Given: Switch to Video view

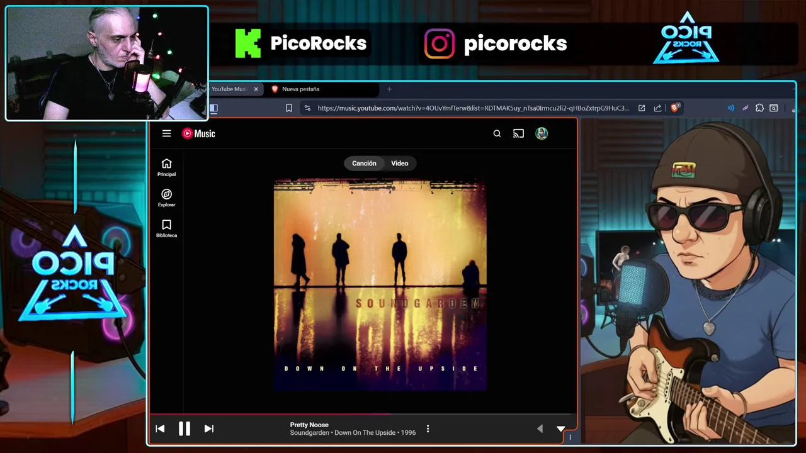Looking at the screenshot, I should point(400,164).
